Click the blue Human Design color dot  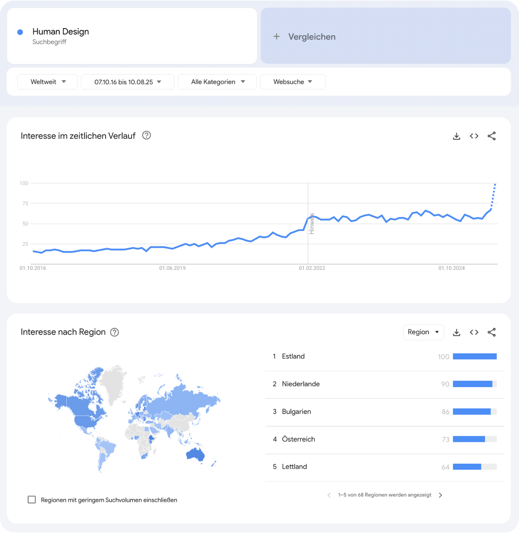[20, 32]
